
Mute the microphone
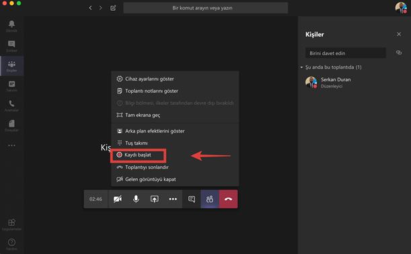click(x=136, y=199)
